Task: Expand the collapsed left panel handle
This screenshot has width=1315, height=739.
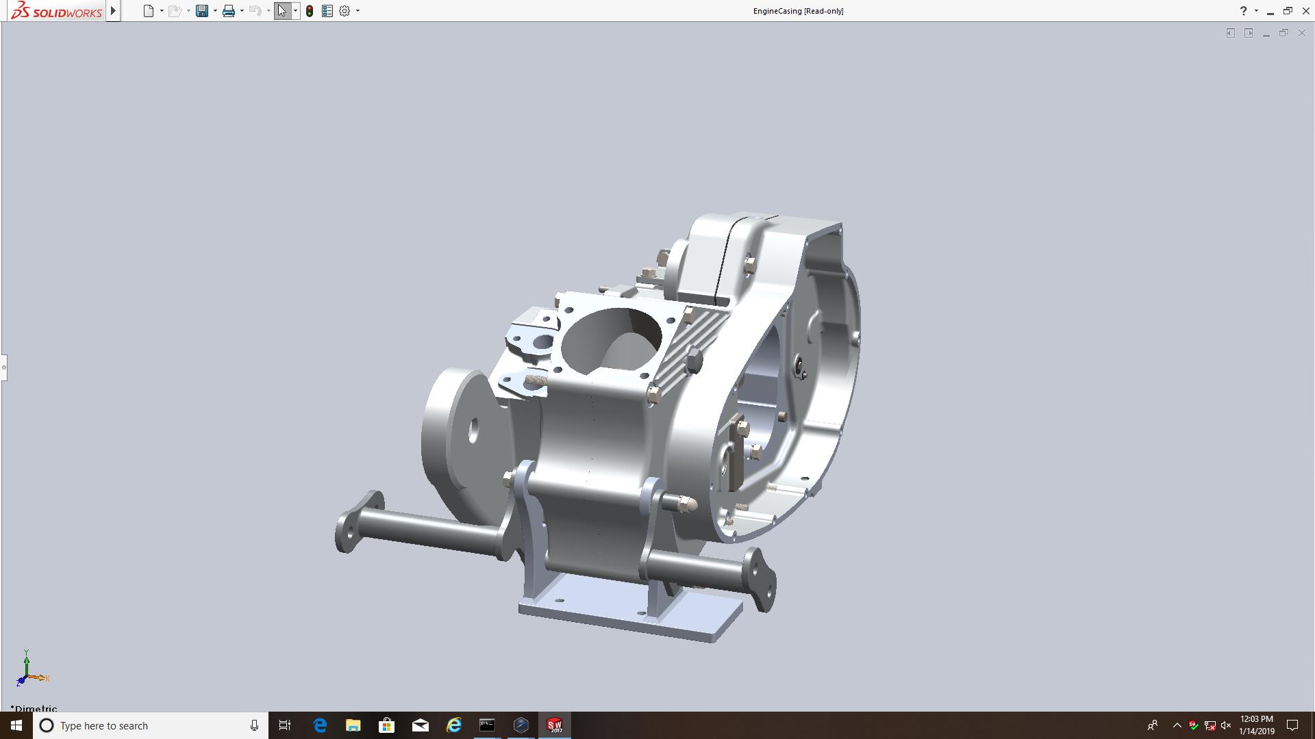Action: coord(3,367)
